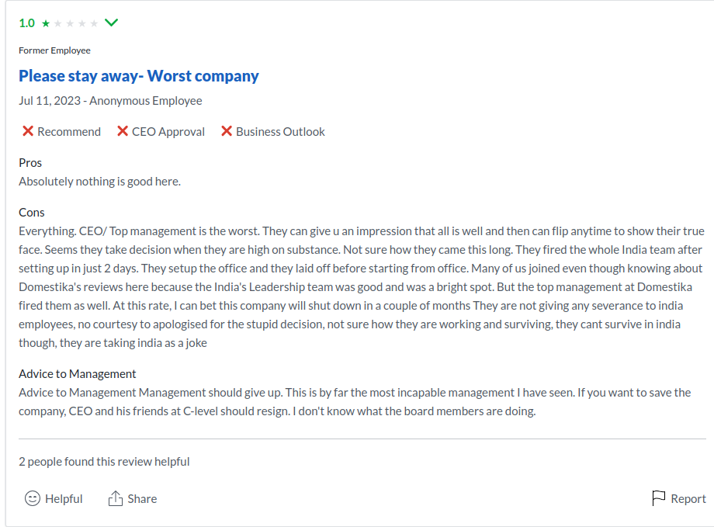Click the fifth gray rating star
Image resolution: width=714 pixels, height=527 pixels.
[94, 23]
